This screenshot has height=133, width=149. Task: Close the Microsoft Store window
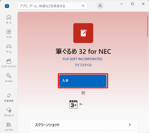coord(143,4)
